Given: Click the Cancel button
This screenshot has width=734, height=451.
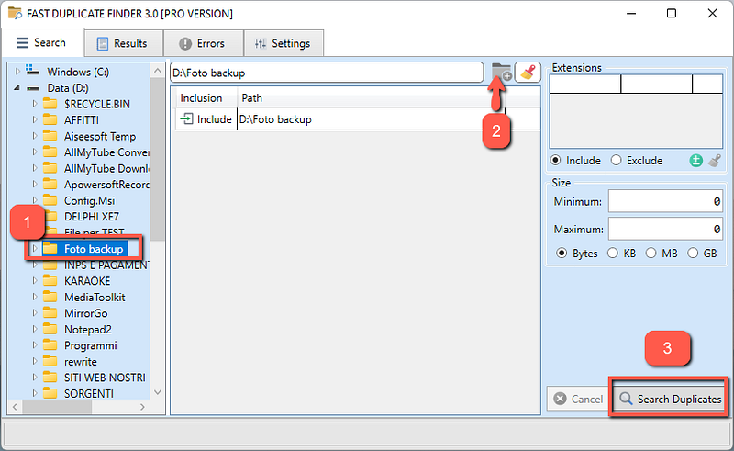Looking at the screenshot, I should coord(578,399).
